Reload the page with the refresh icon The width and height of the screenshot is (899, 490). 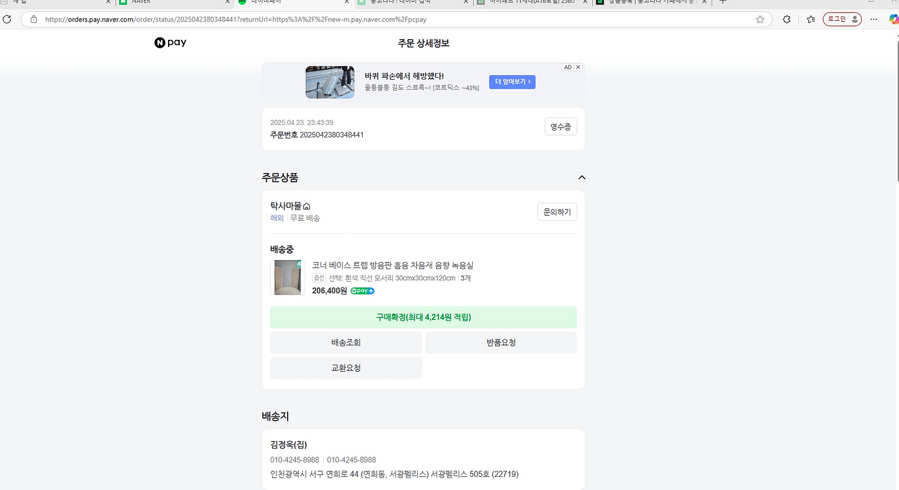click(7, 20)
